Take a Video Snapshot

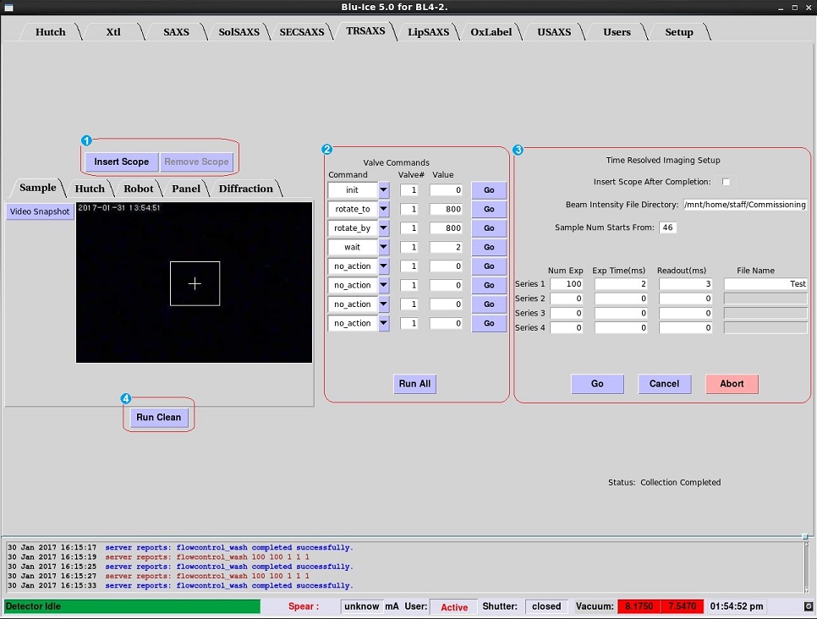click(40, 211)
